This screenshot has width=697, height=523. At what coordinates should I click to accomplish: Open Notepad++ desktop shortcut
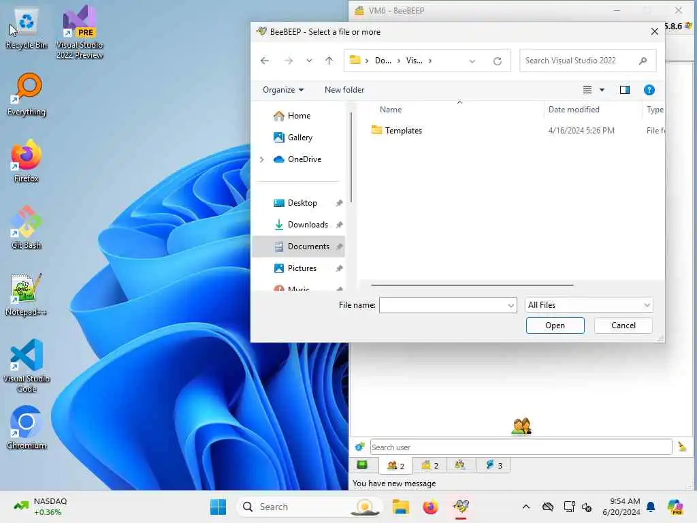[27, 294]
